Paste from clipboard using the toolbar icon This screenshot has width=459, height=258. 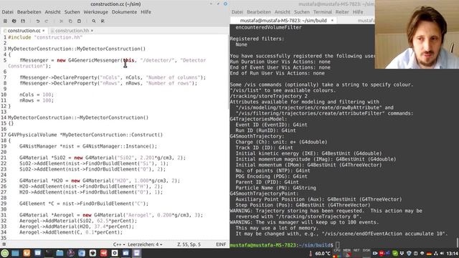point(79,21)
